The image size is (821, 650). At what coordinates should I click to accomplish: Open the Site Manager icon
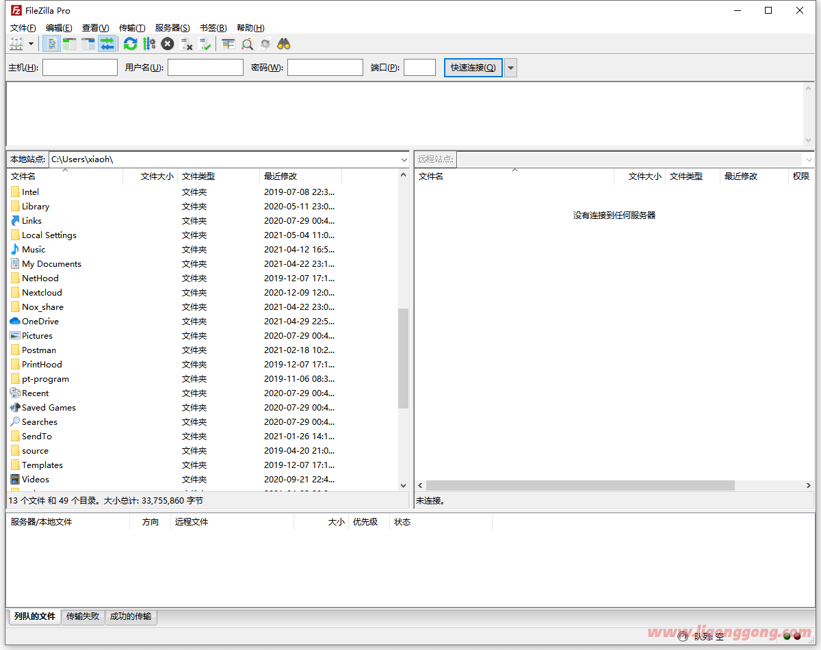[x=16, y=44]
